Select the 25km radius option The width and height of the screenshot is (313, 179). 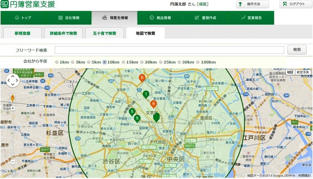(x=161, y=62)
